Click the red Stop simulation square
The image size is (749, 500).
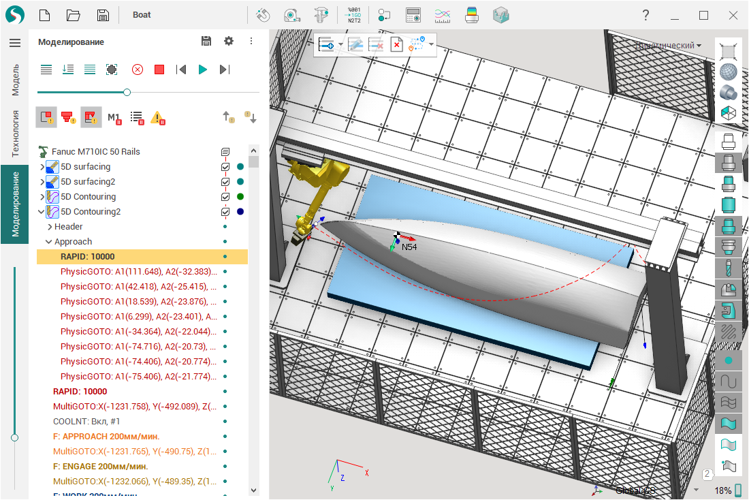[159, 69]
